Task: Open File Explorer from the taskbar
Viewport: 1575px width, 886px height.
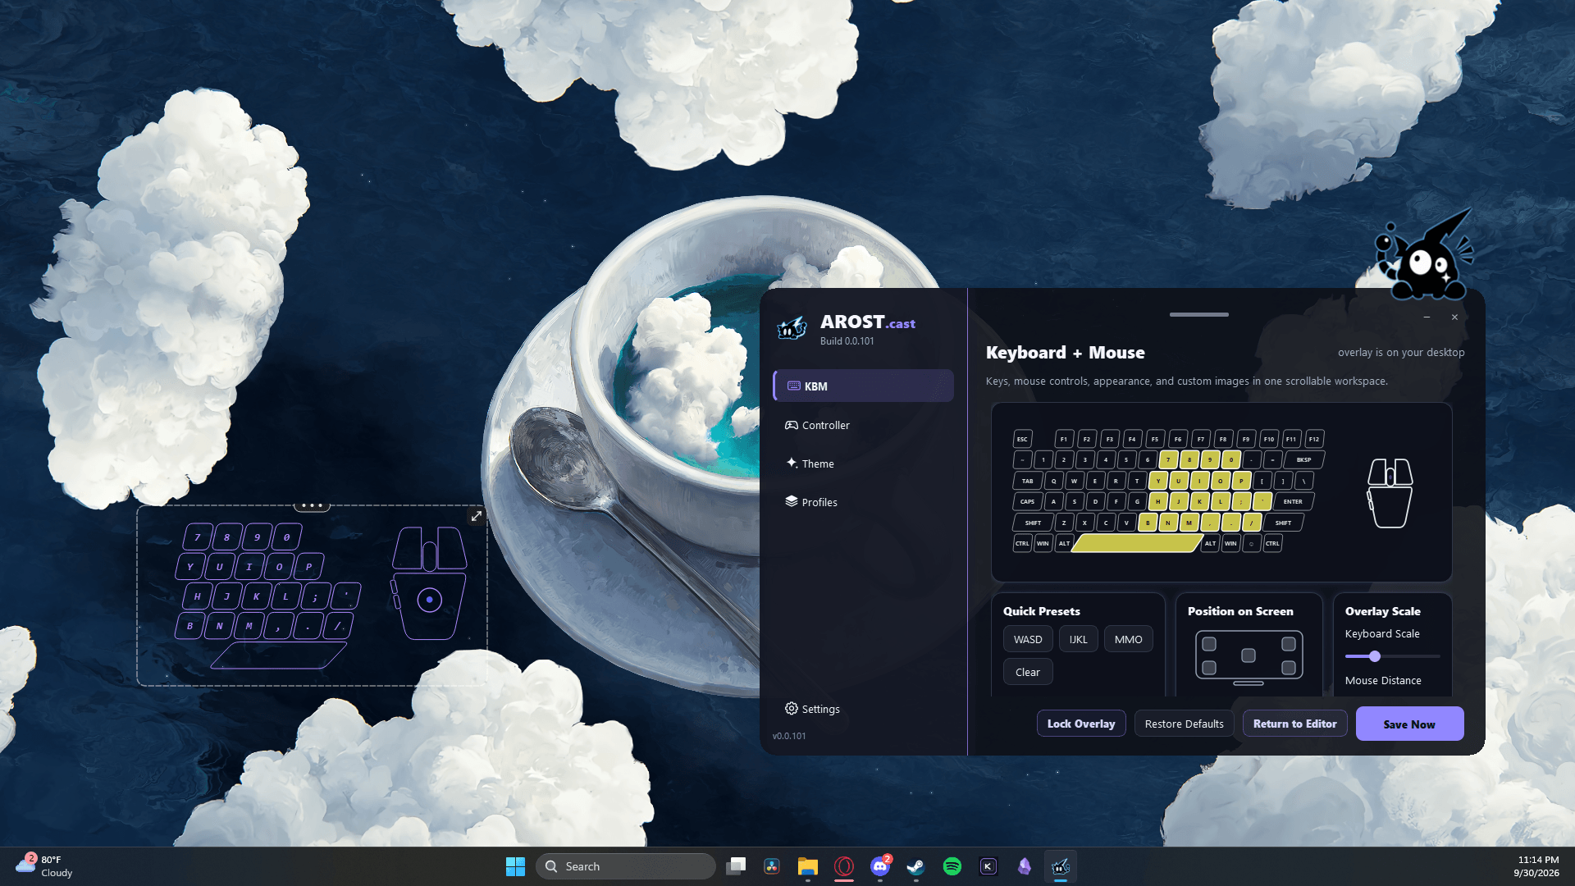Action: click(808, 866)
